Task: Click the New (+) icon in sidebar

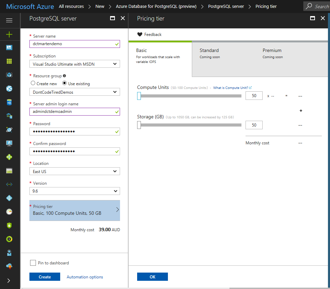Action: [x=10, y=34]
